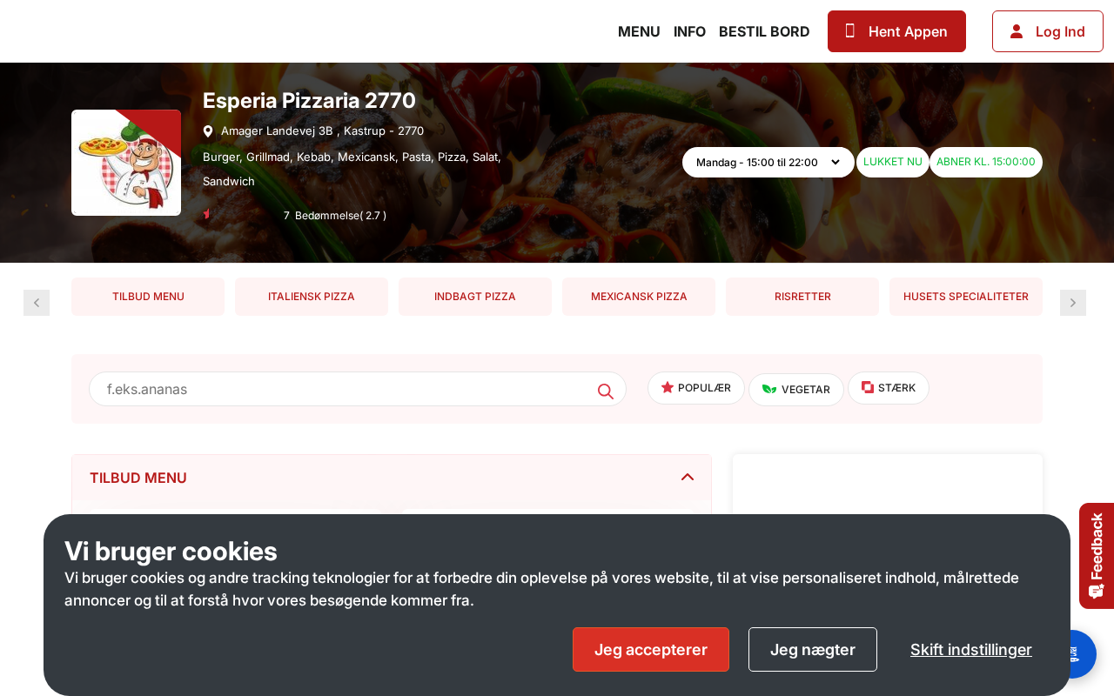Open the side Feedback tab

click(1097, 556)
